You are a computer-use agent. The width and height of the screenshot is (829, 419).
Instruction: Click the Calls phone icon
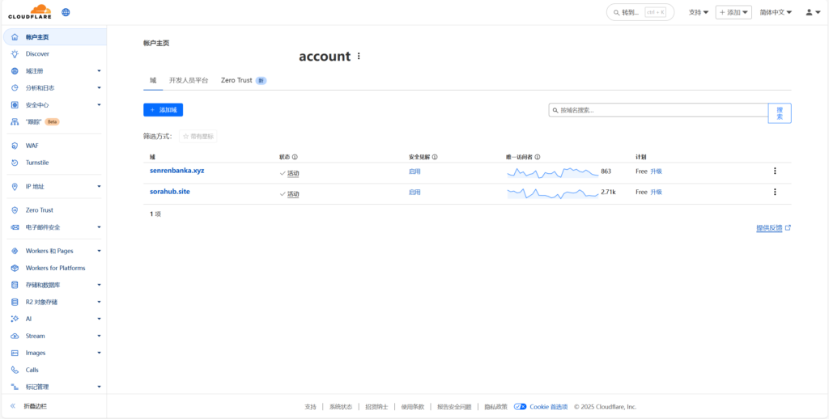tap(15, 370)
